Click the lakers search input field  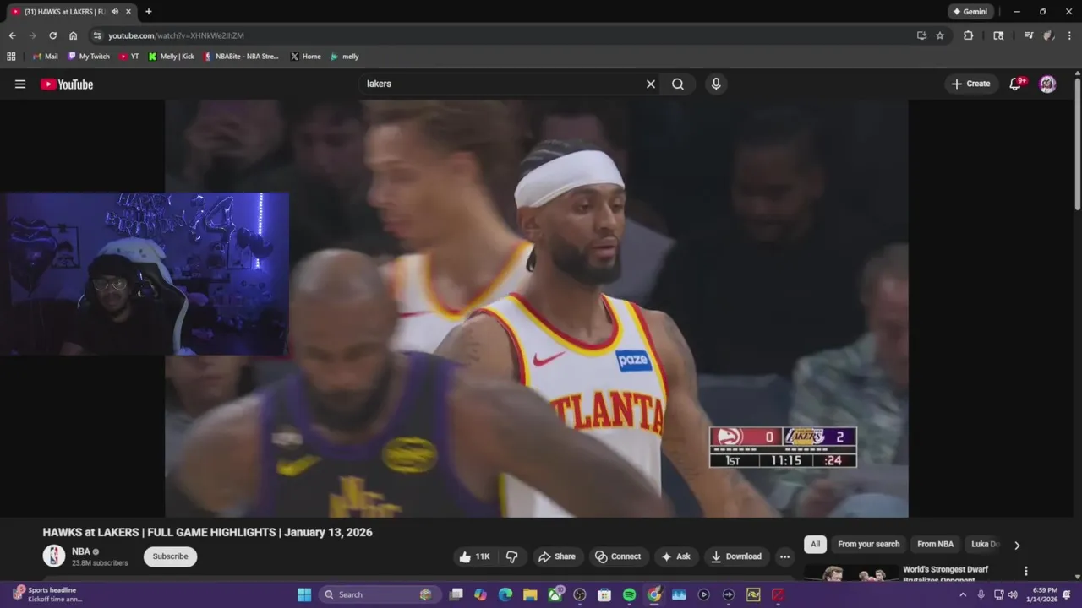point(503,84)
